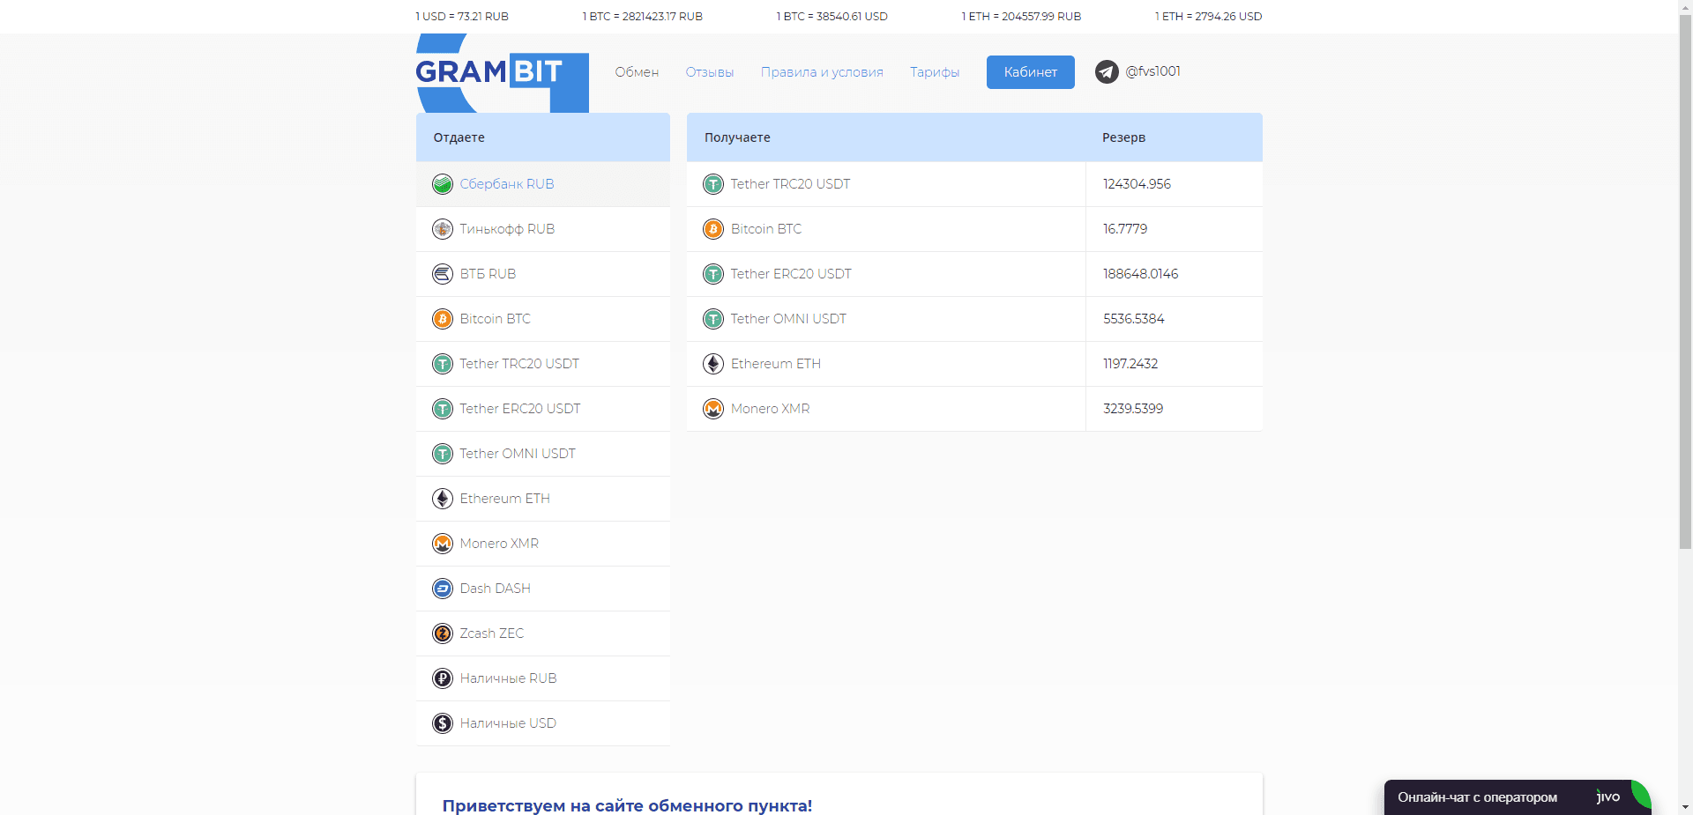Select the Zcash ZEC coin icon
1693x815 pixels.
coord(443,633)
